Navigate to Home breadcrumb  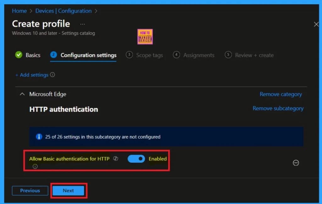(19, 11)
